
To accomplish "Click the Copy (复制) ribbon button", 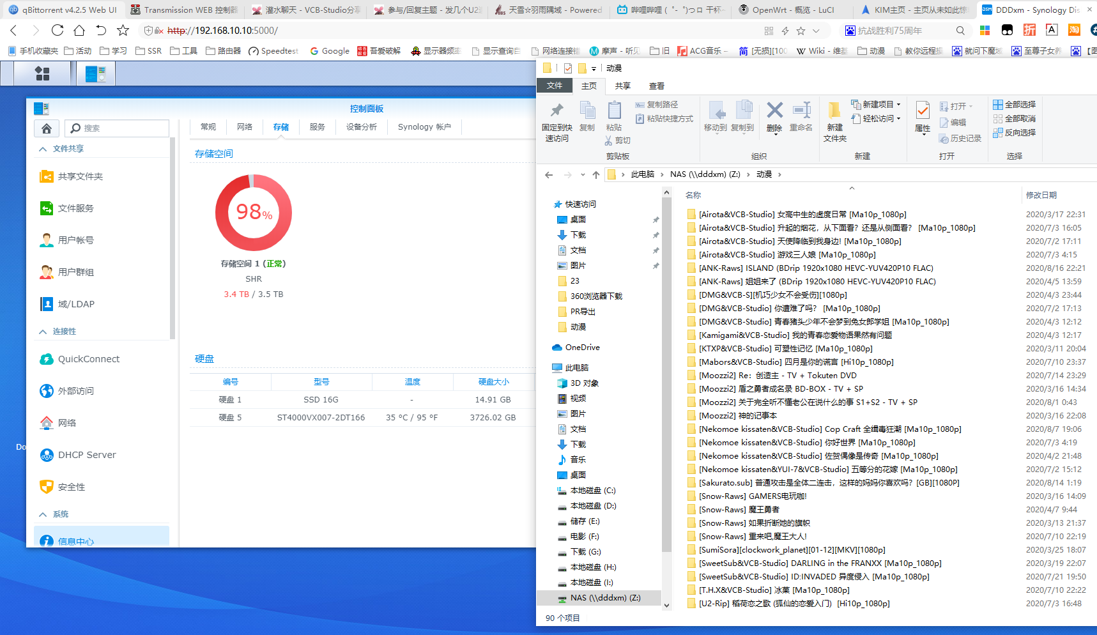I will point(587,116).
